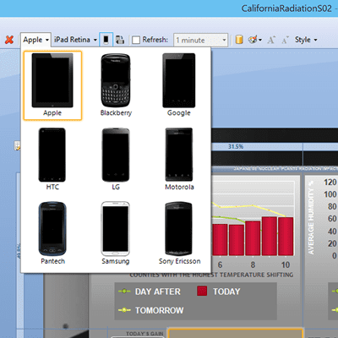Screen dimensions: 338x338
Task: Click the CaliforniaRadiationS02 window title
Action: pyautogui.click(x=286, y=8)
